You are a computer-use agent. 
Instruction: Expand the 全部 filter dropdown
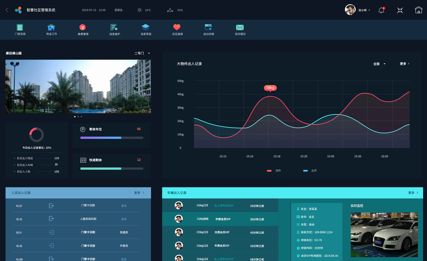(379, 64)
